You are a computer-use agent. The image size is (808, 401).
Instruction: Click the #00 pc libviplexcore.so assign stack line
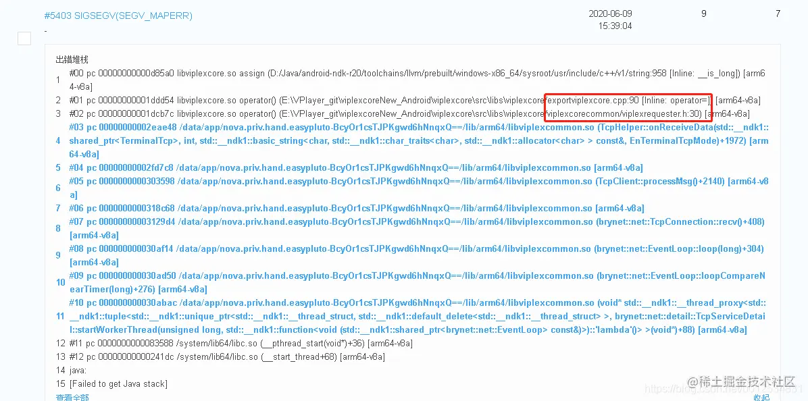(x=418, y=80)
